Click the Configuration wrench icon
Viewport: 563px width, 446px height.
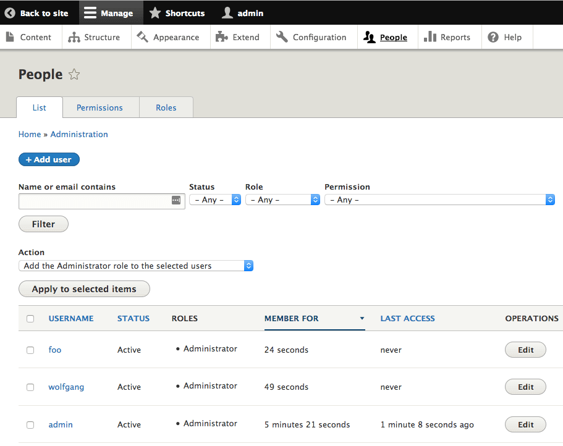pyautogui.click(x=282, y=36)
